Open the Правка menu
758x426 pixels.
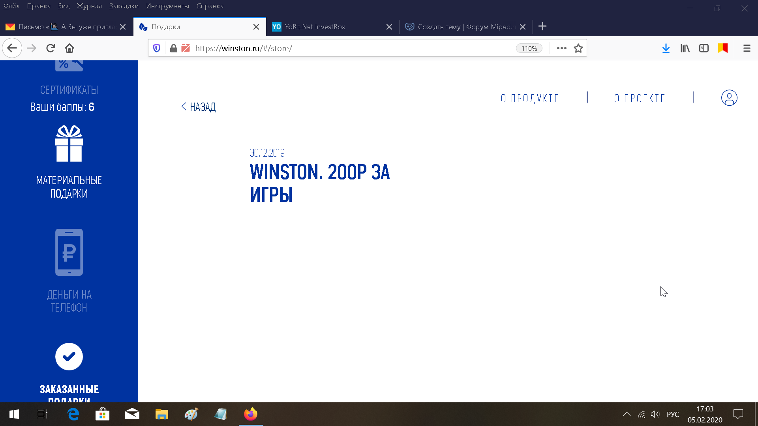click(39, 6)
